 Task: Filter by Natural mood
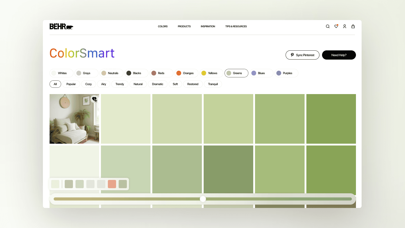(x=138, y=84)
